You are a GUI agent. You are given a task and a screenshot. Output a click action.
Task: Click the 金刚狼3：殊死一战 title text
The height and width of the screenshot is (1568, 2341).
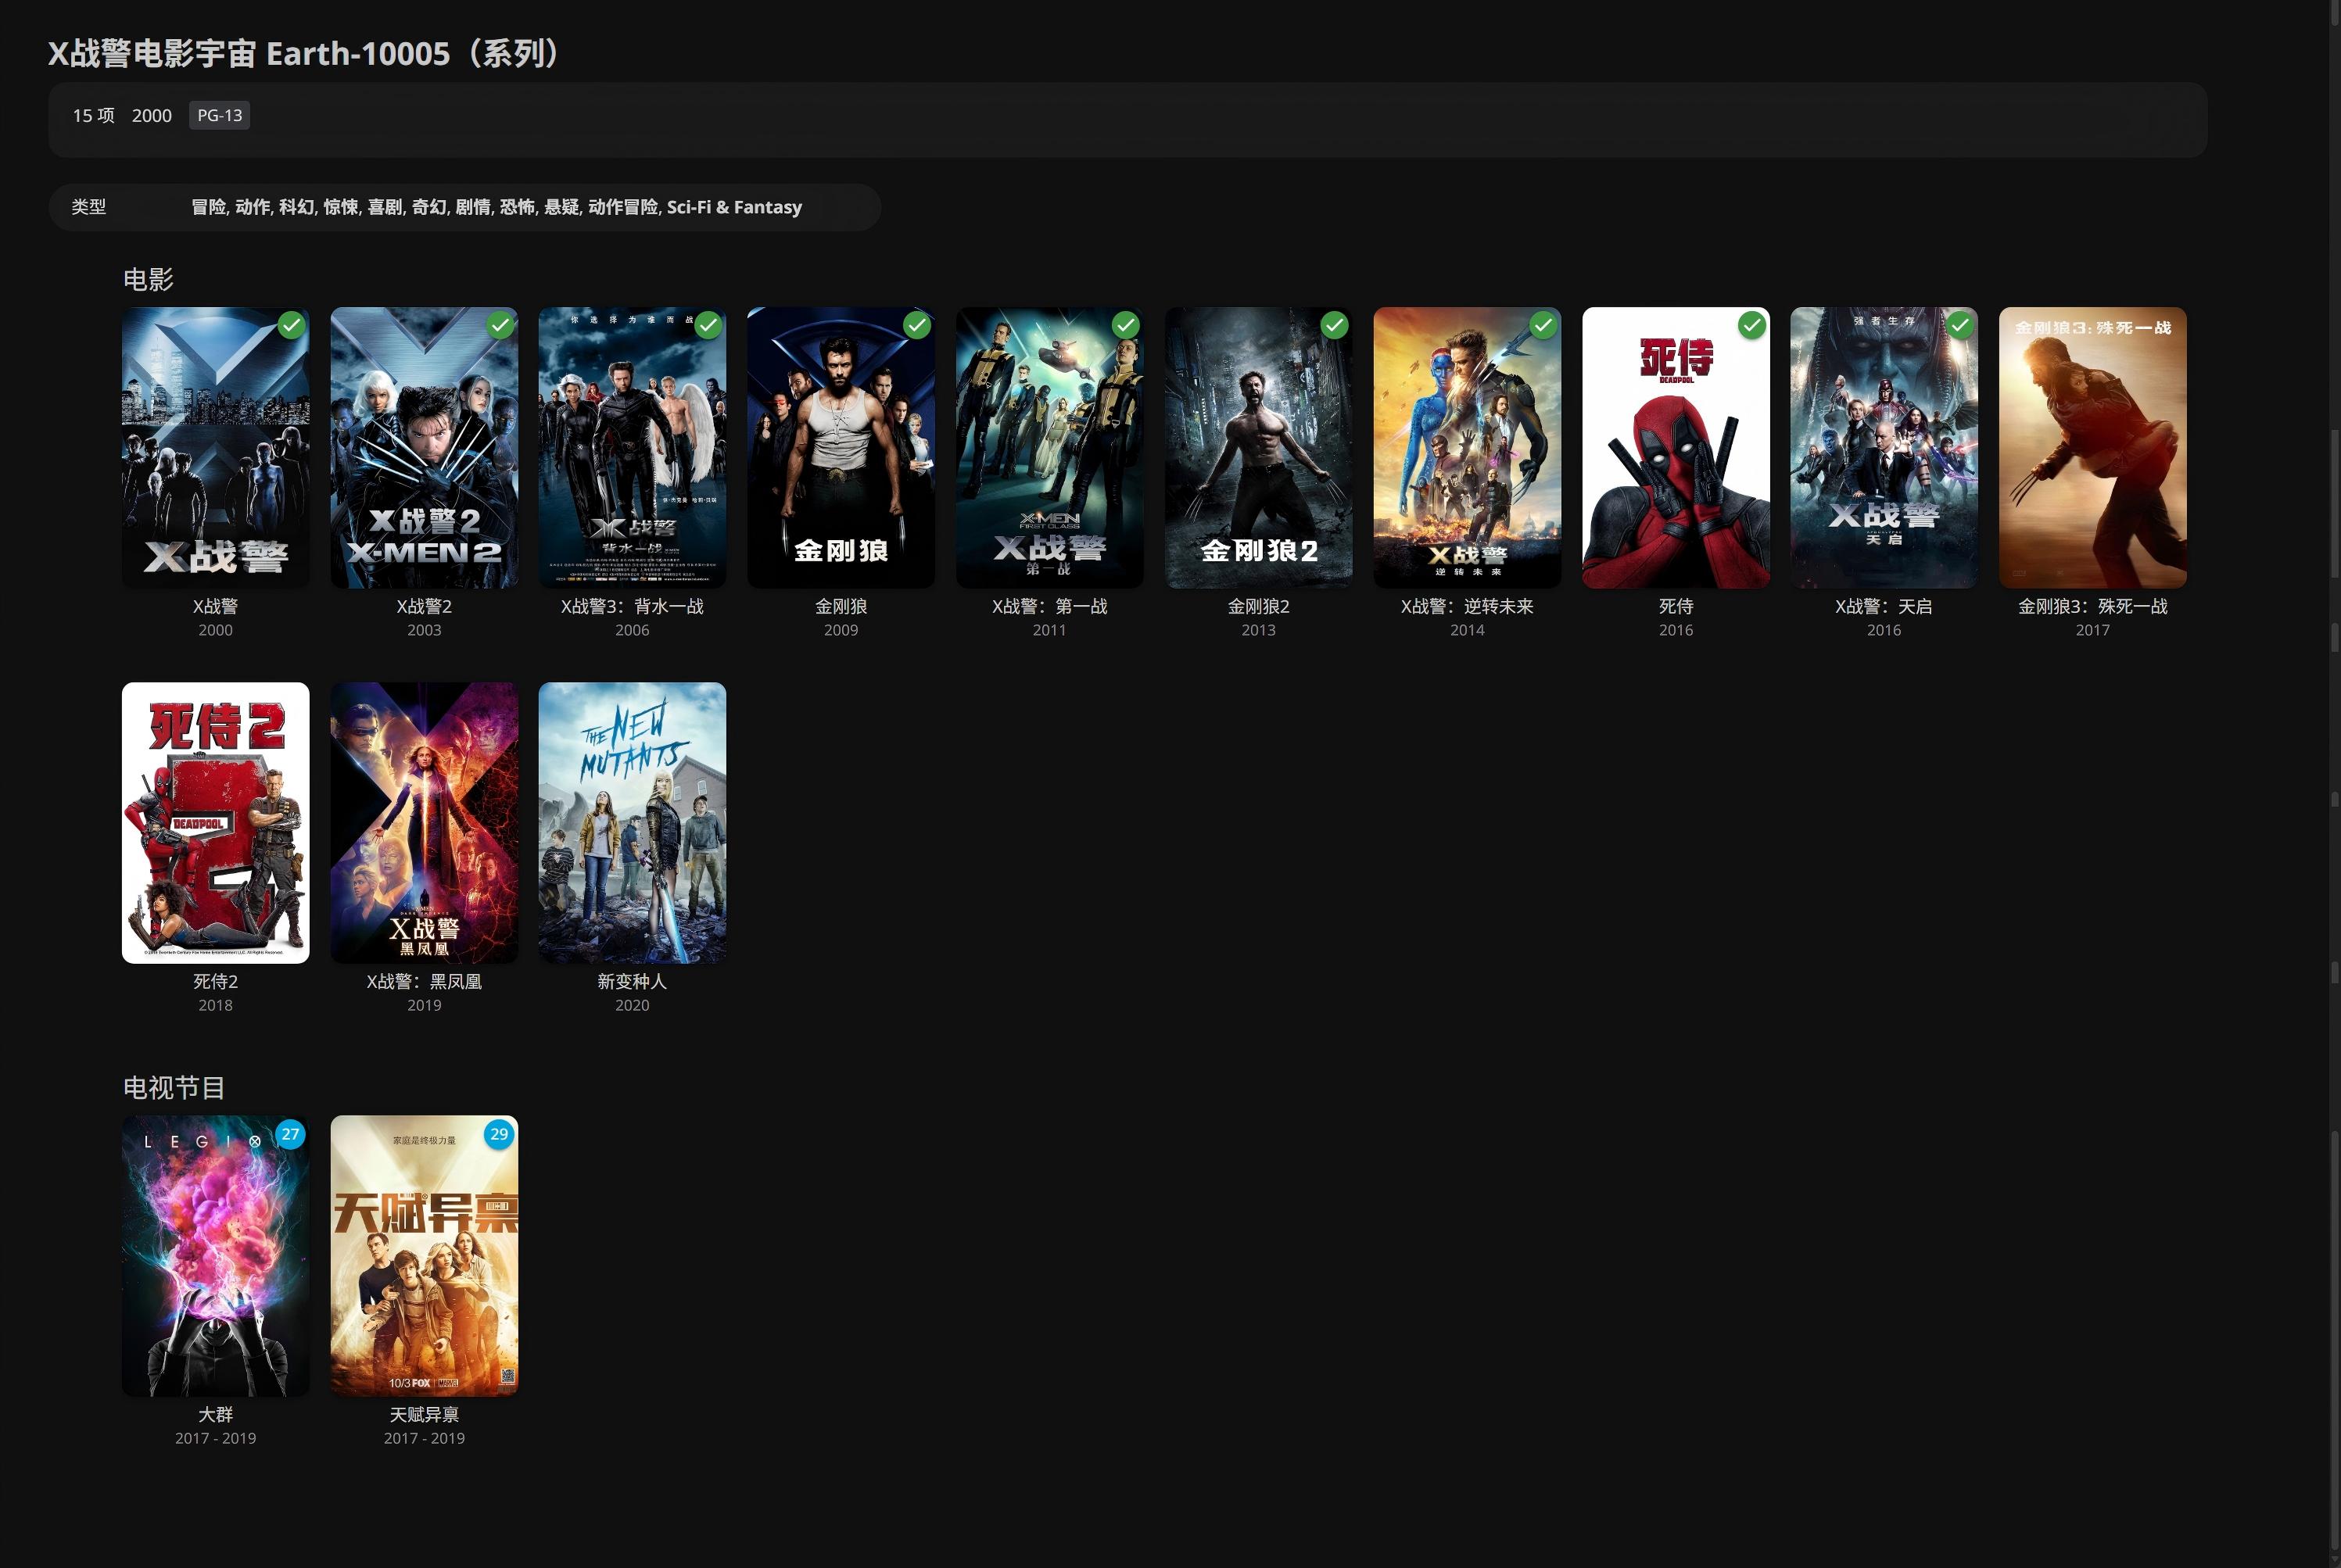2093,606
